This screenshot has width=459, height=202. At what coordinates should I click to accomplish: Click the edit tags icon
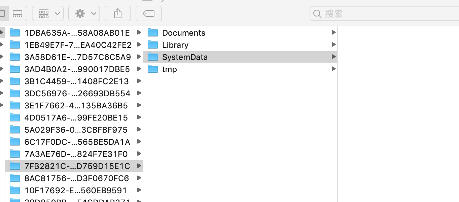click(148, 14)
